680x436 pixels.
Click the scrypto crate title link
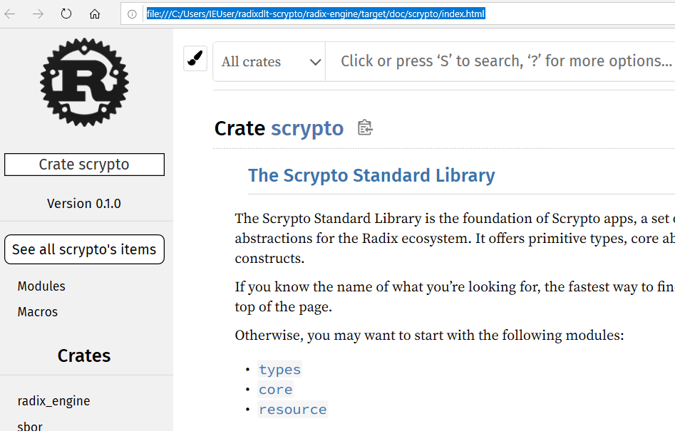(307, 128)
